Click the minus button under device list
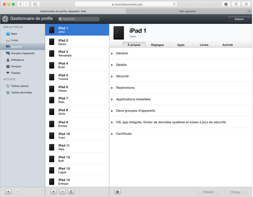The image size is (253, 197). [x=63, y=192]
